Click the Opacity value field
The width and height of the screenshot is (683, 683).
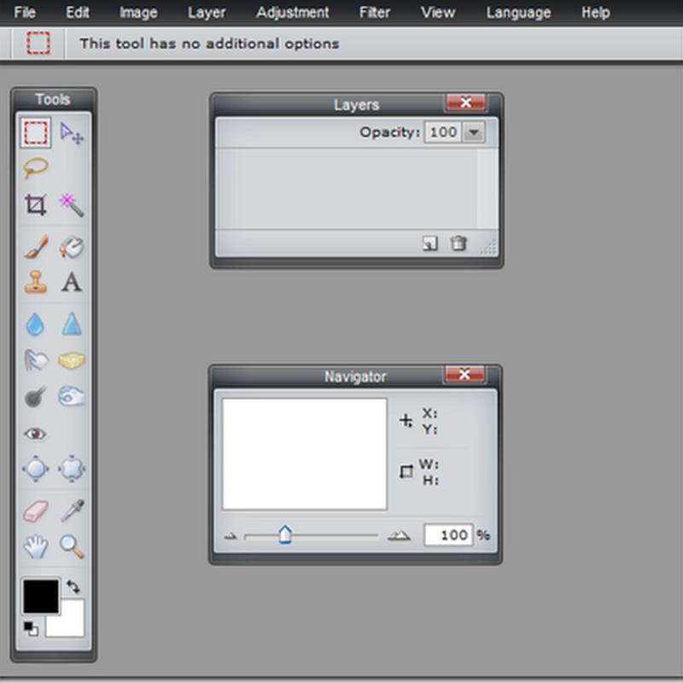tap(443, 132)
